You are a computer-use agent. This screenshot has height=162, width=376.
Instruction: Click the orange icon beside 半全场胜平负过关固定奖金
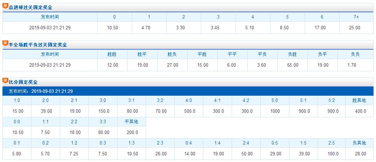pyautogui.click(x=5, y=44)
